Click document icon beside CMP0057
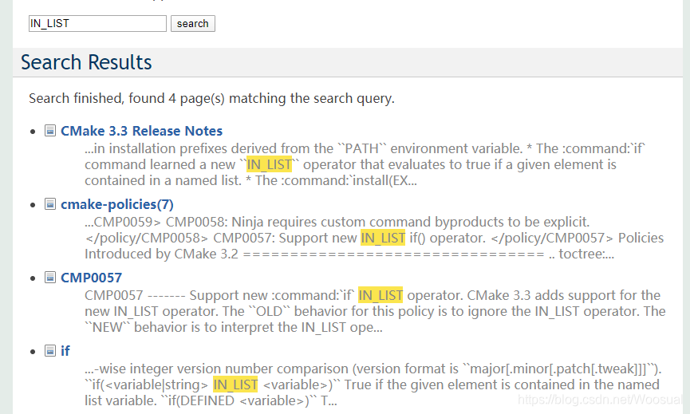This screenshot has height=414, width=690. (50, 278)
